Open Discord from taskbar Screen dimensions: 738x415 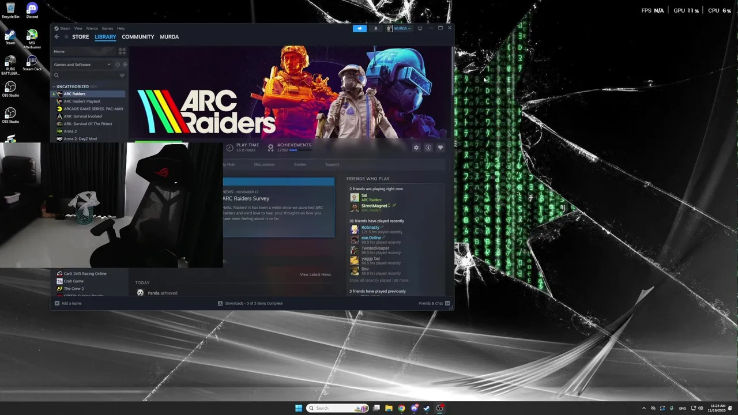[x=414, y=408]
